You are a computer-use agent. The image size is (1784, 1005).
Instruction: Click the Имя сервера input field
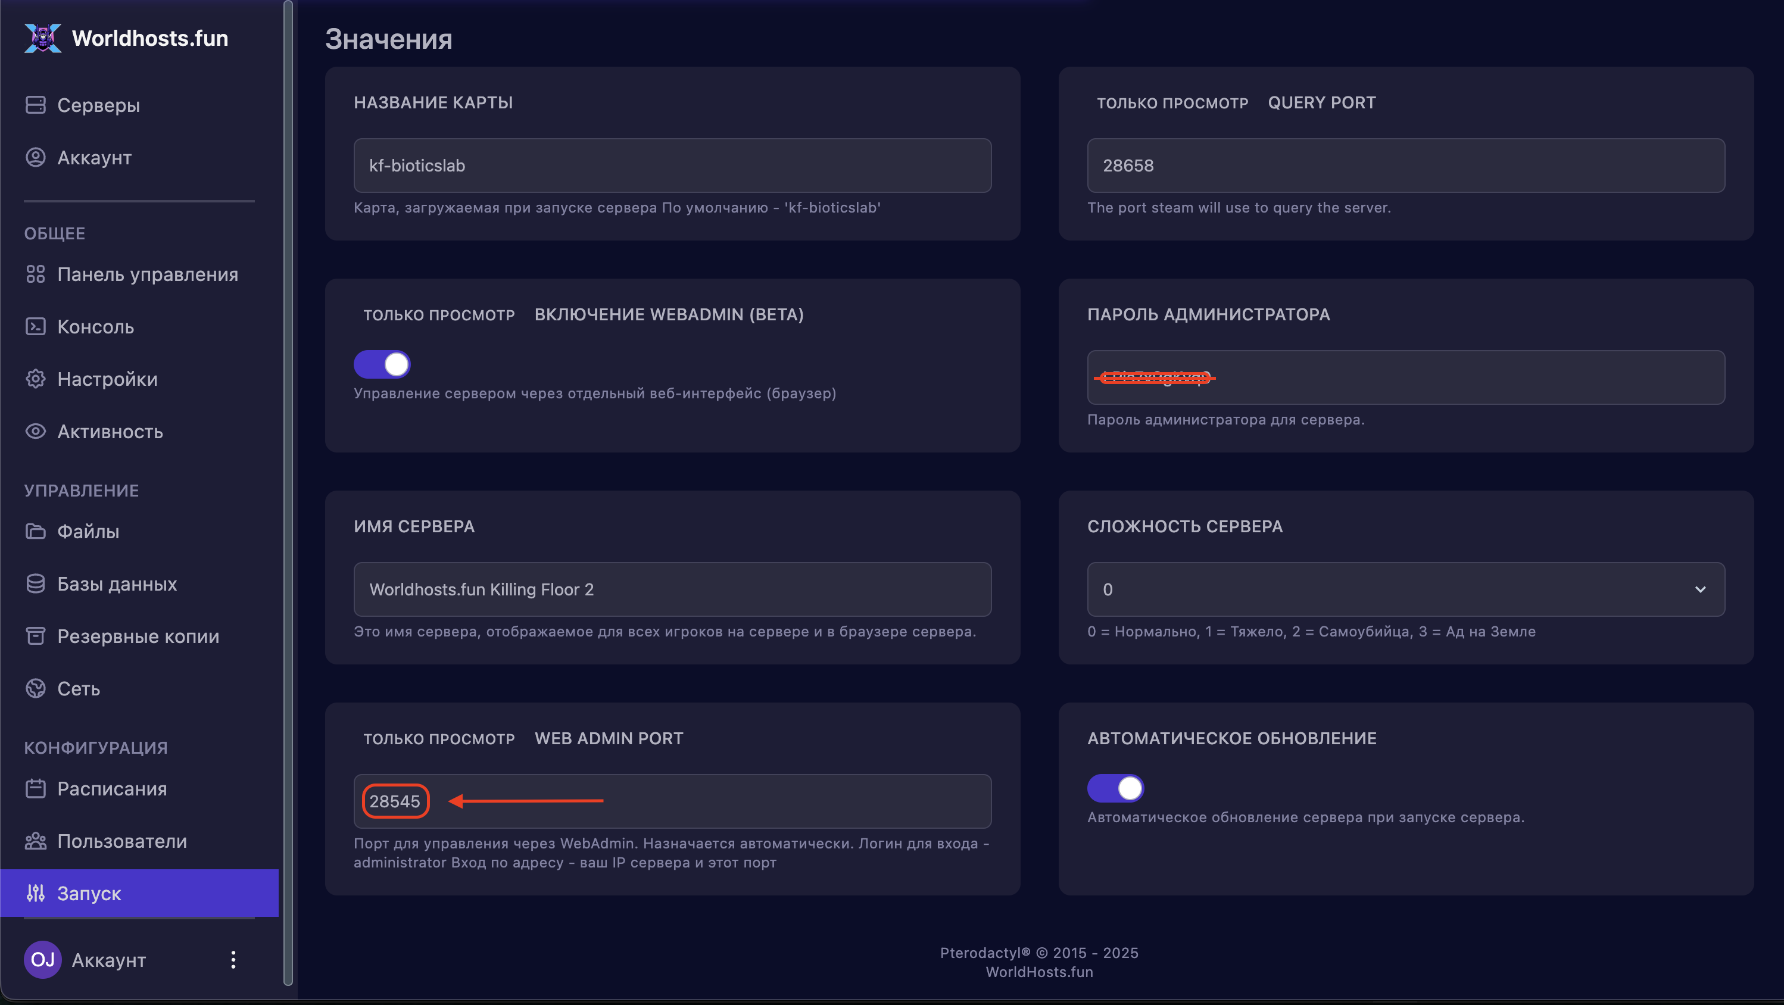point(672,589)
